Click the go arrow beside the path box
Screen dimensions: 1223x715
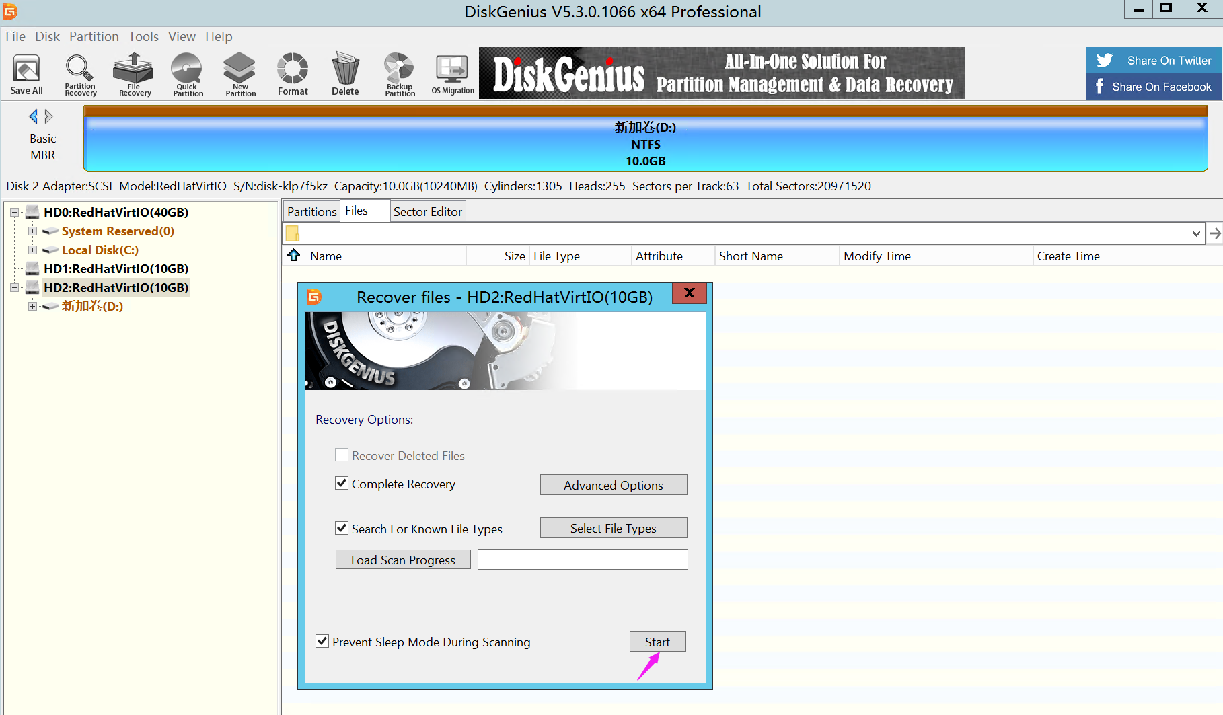[x=1215, y=233]
